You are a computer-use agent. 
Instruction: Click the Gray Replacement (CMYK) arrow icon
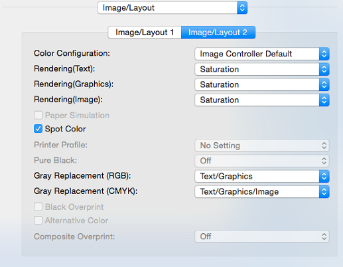[324, 192]
